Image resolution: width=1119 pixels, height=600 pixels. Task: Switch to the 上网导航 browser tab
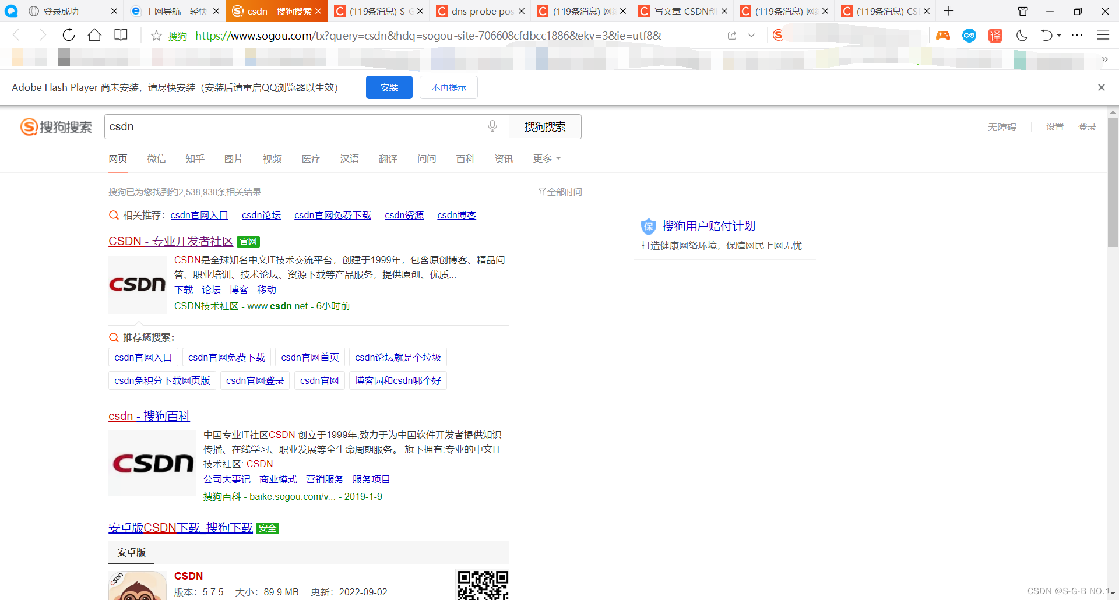click(175, 11)
